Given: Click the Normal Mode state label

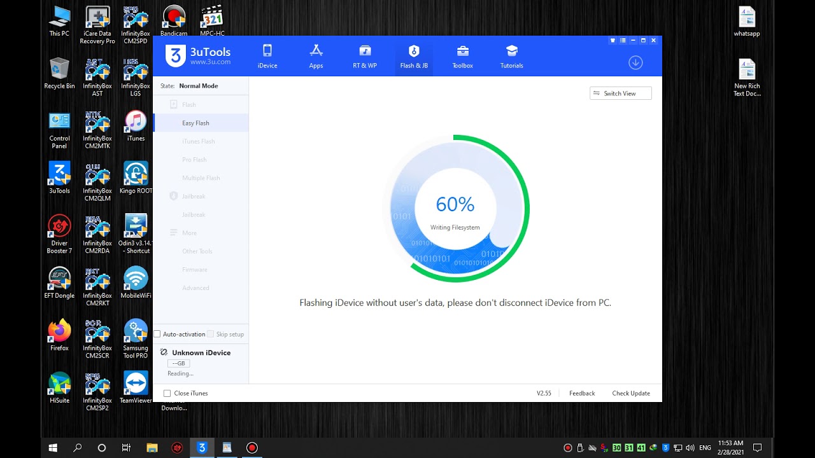Looking at the screenshot, I should 199,86.
